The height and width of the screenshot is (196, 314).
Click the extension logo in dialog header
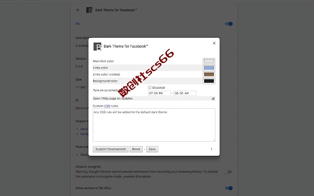[x=97, y=47]
